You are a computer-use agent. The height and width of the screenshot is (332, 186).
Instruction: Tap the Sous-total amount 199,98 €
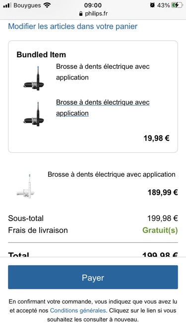click(x=162, y=219)
